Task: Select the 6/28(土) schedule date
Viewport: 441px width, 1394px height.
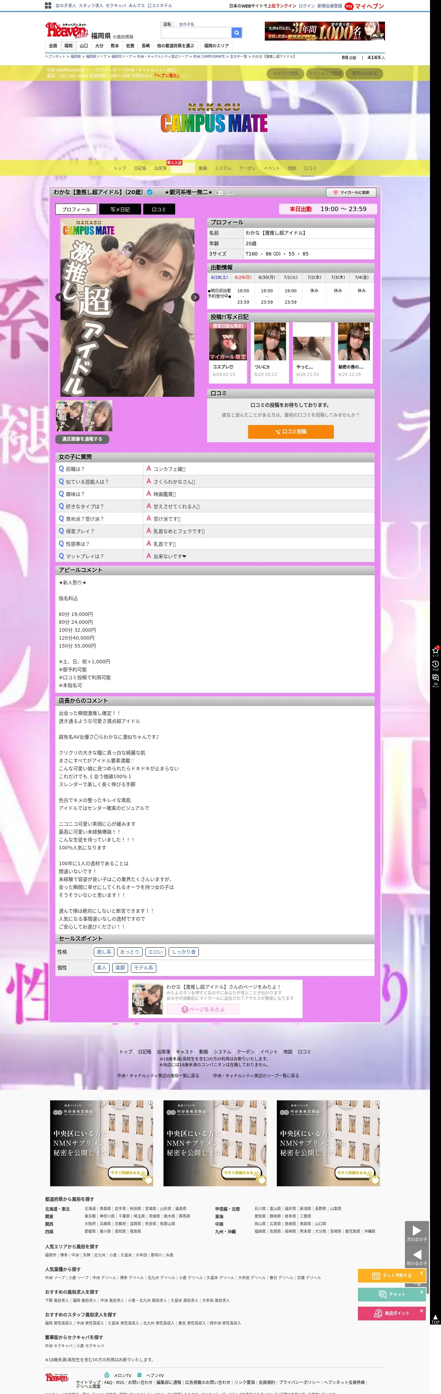Action: (x=219, y=277)
